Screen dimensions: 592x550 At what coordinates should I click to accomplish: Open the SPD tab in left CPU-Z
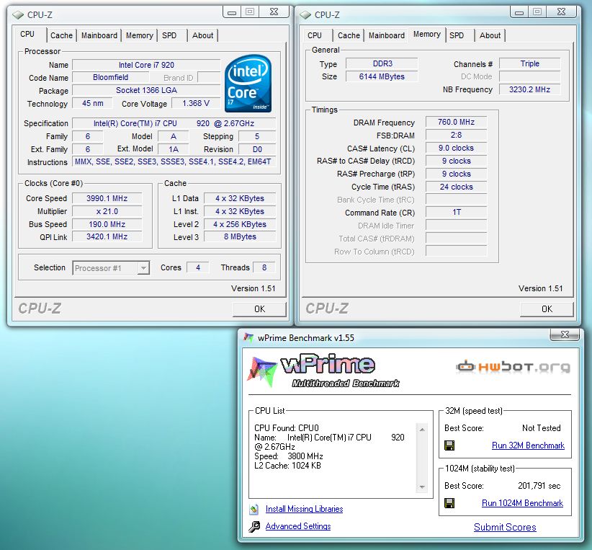pos(169,35)
